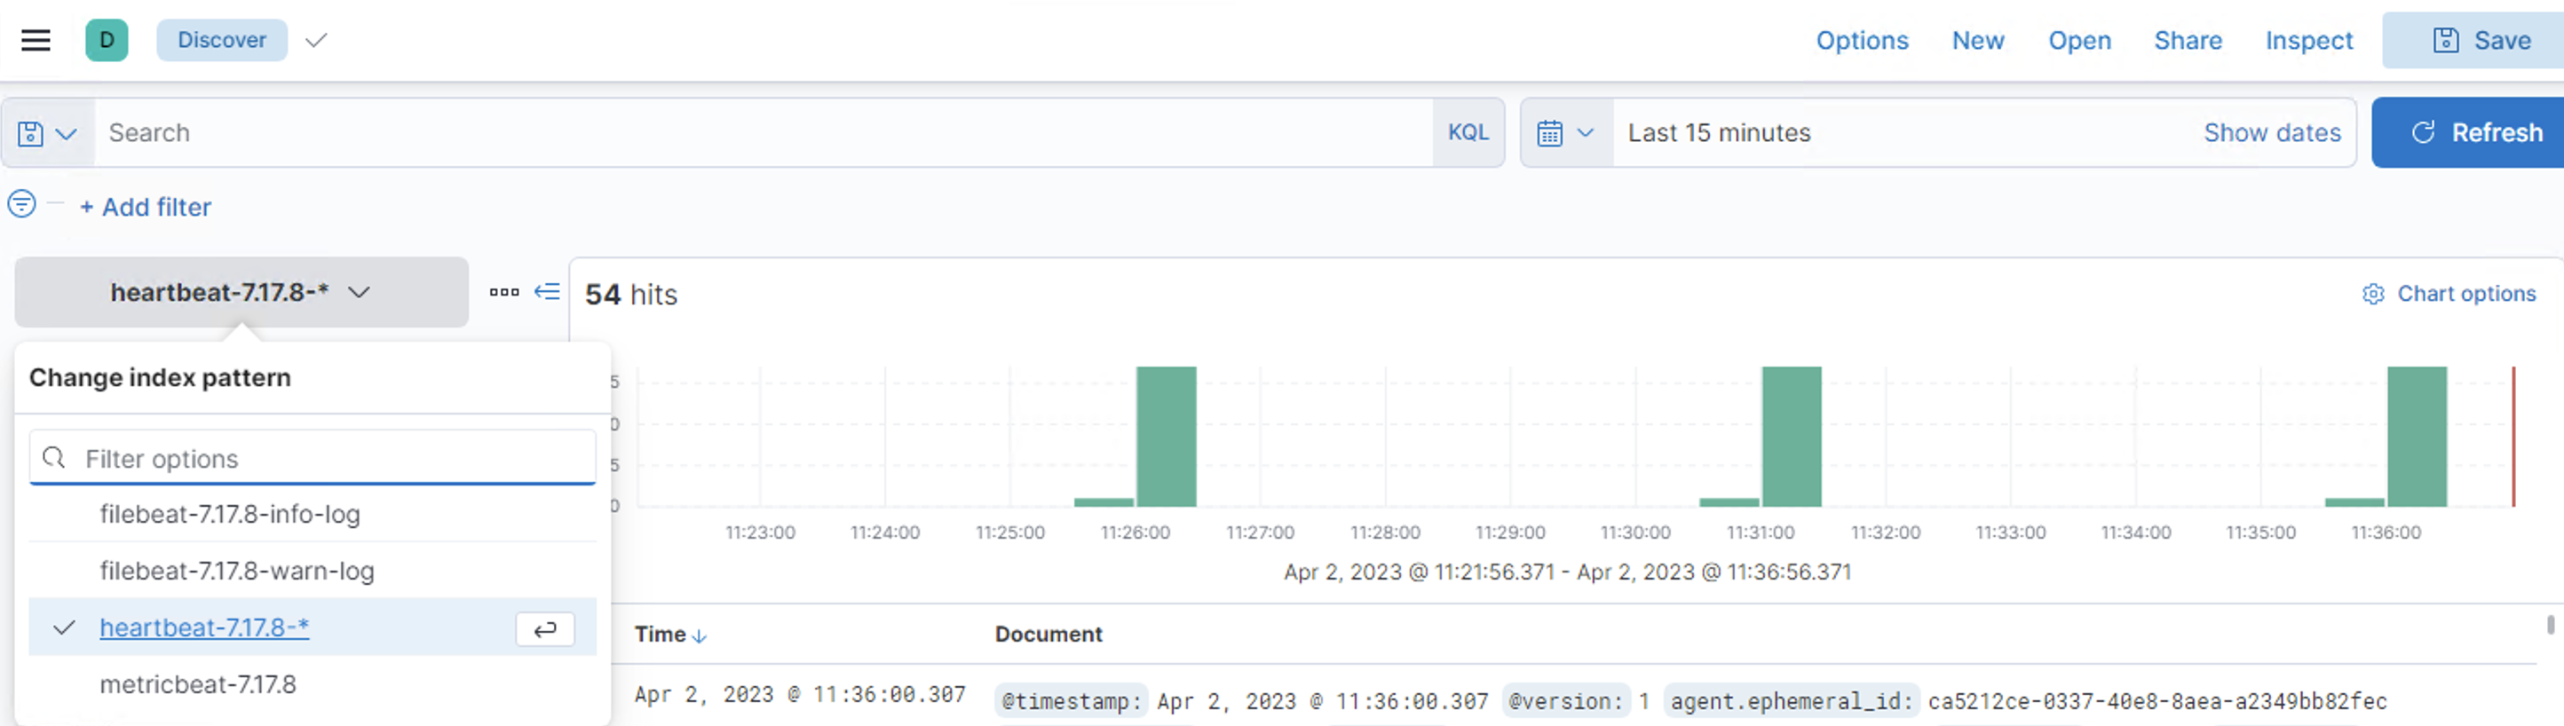2564x726 pixels.
Task: Click the @timestamp: field badge
Action: [1070, 701]
